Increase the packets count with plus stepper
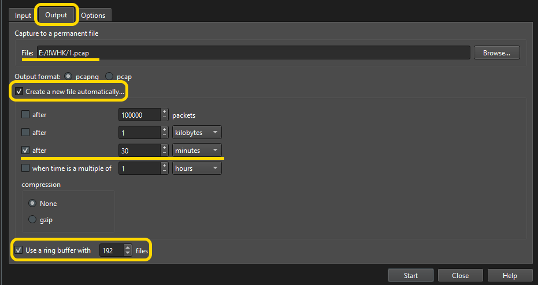The width and height of the screenshot is (538, 285). pos(164,112)
